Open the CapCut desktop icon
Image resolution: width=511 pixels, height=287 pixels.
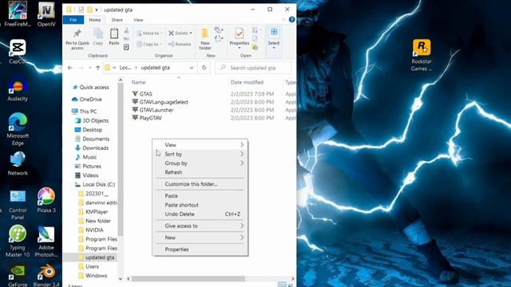point(18,51)
